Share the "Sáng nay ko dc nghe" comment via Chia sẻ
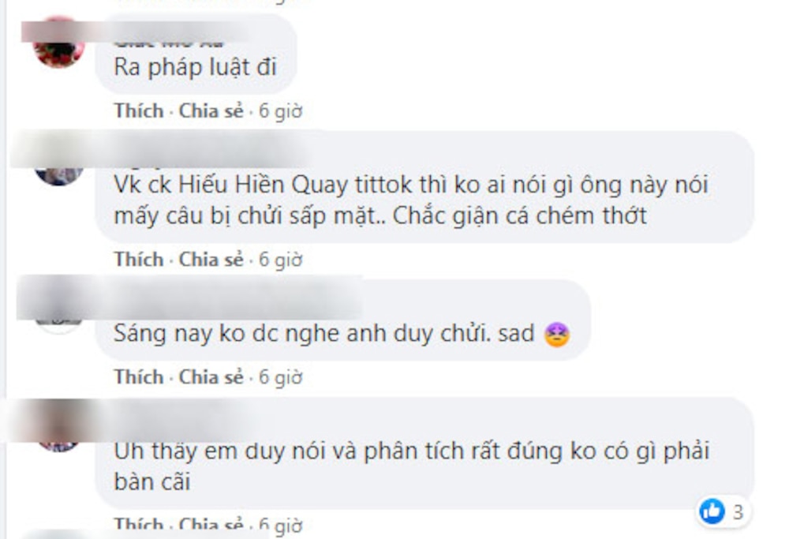This screenshot has width=789, height=539. click(x=211, y=376)
